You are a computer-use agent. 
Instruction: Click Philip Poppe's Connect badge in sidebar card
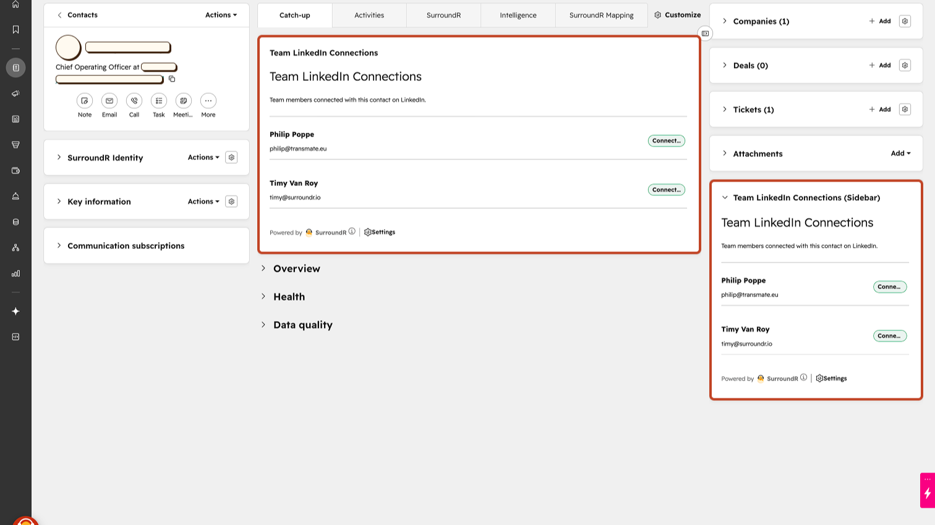click(890, 287)
